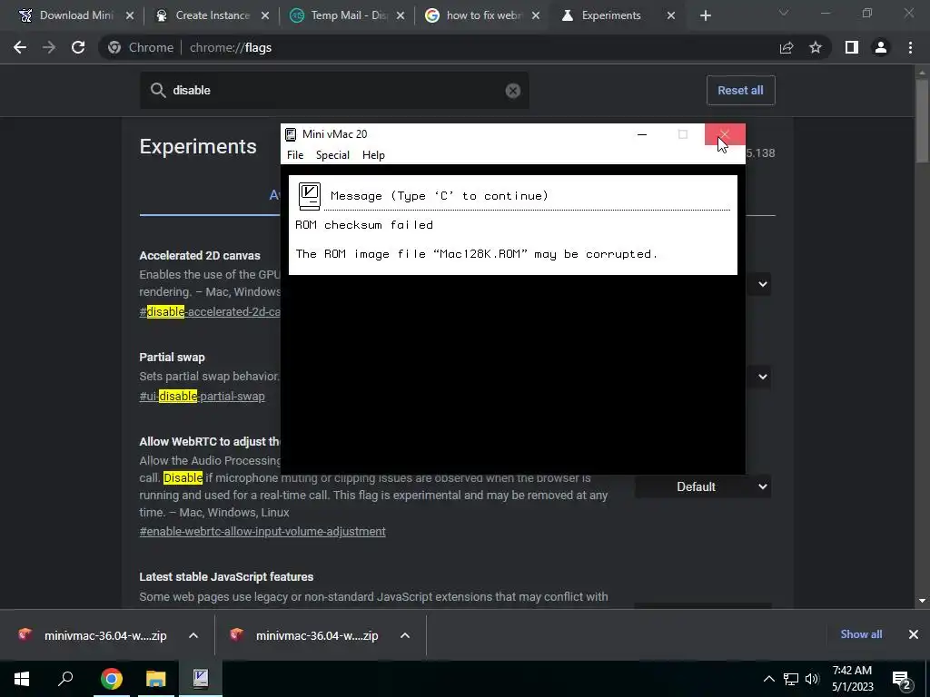Screen dimensions: 930x697
Task: Show hidden system tray icons
Action: 768,679
